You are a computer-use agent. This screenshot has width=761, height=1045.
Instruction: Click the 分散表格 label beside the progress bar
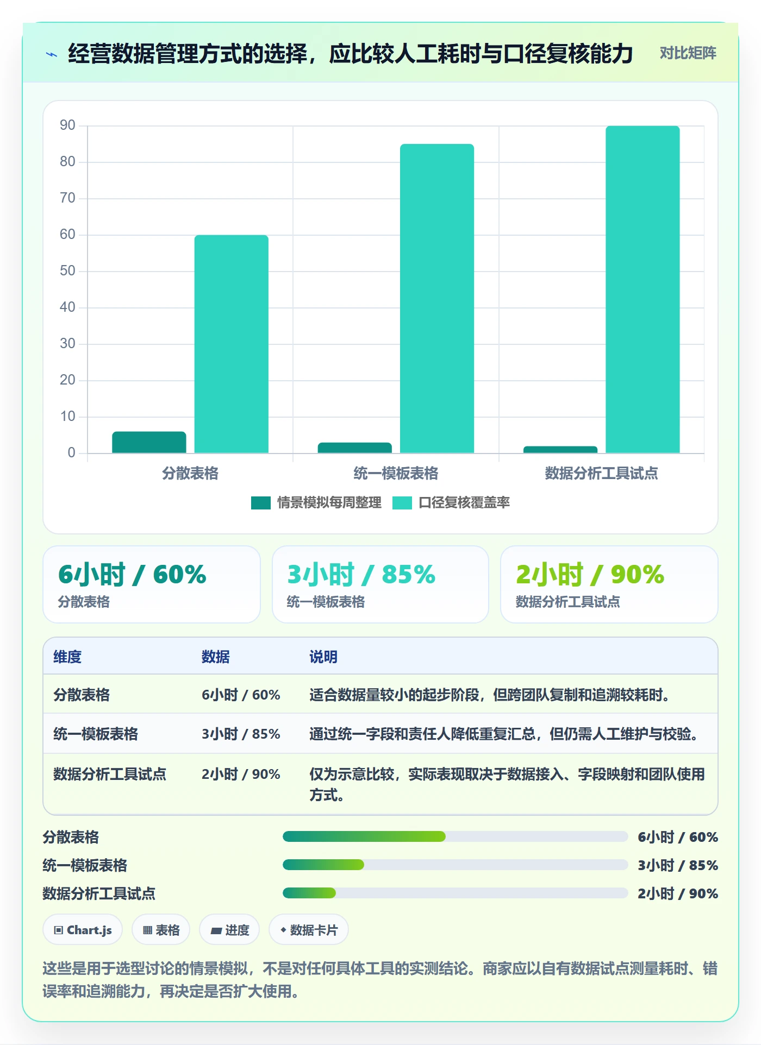(71, 837)
